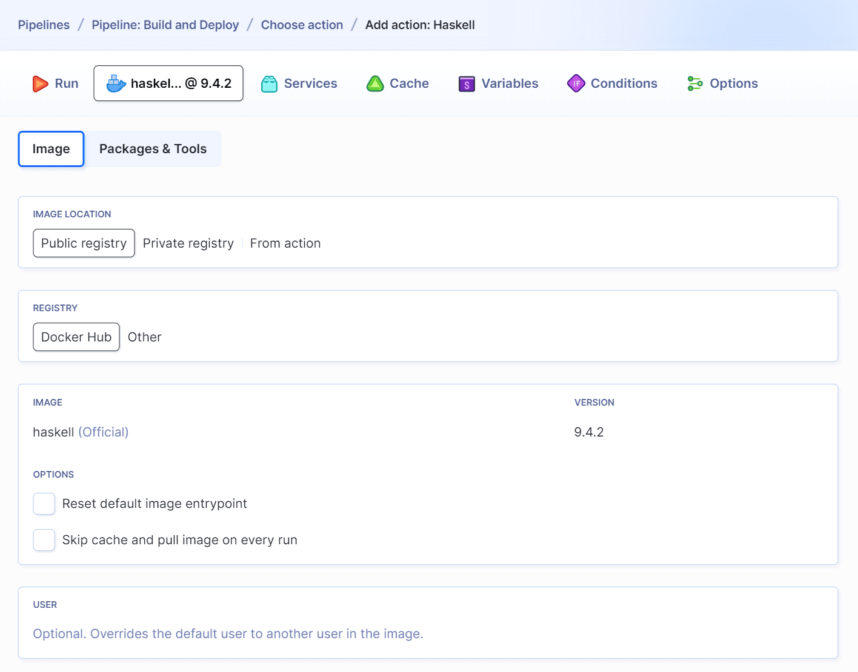Viewport: 858px width, 672px height.
Task: Enable Reset default image entrypoint
Action: [44, 504]
